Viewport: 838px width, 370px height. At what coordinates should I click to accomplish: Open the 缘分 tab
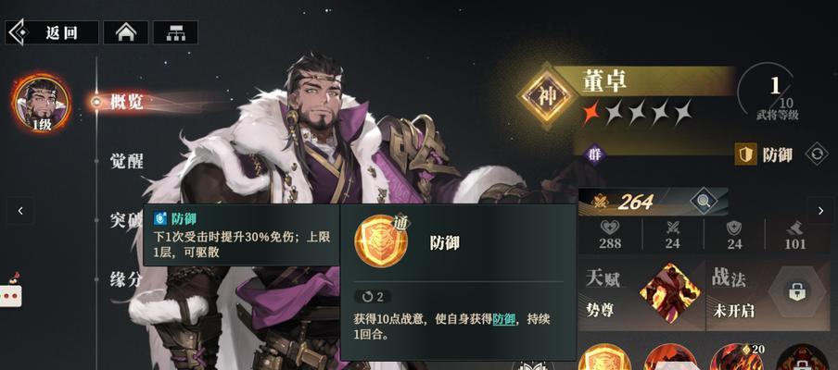click(125, 278)
